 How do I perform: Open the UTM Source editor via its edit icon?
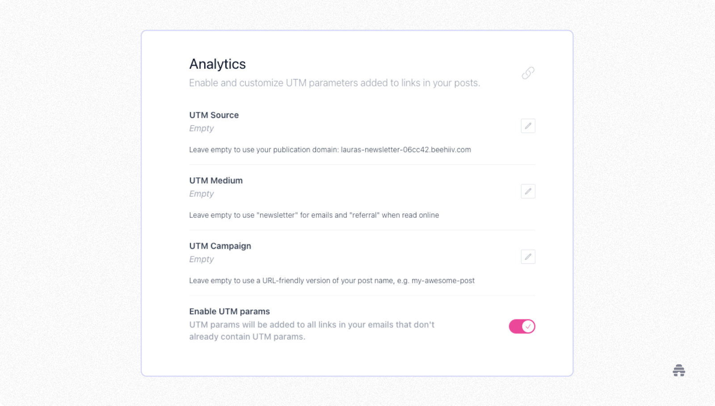coord(528,126)
